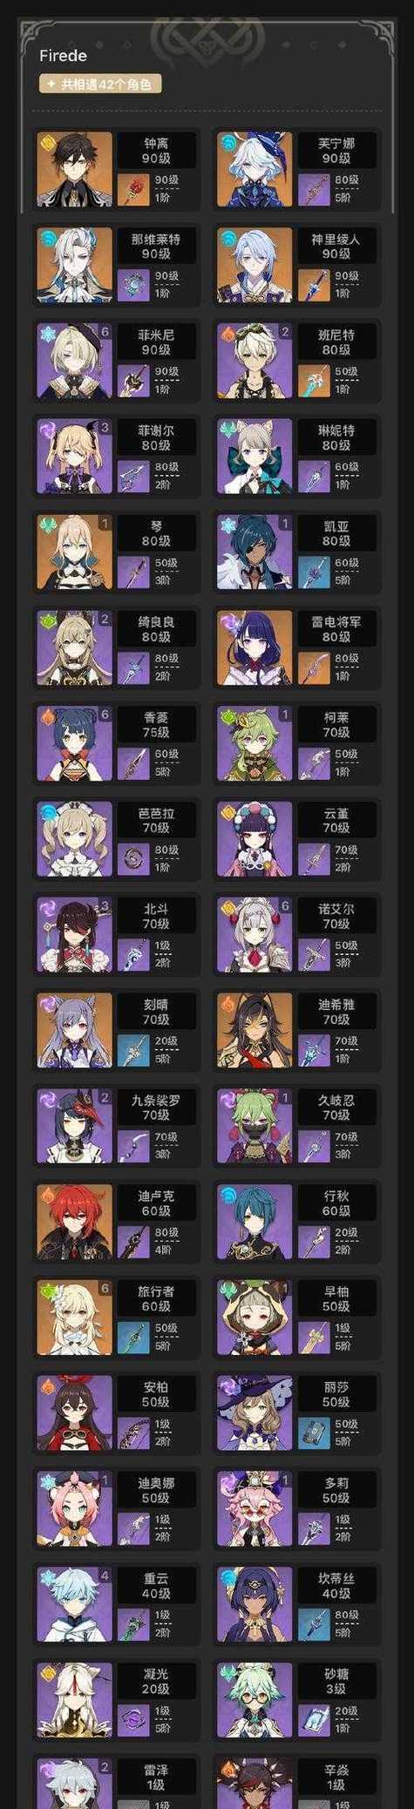The width and height of the screenshot is (414, 1809).
Task: Select 神里绫人 character portrait
Action: coord(255,265)
